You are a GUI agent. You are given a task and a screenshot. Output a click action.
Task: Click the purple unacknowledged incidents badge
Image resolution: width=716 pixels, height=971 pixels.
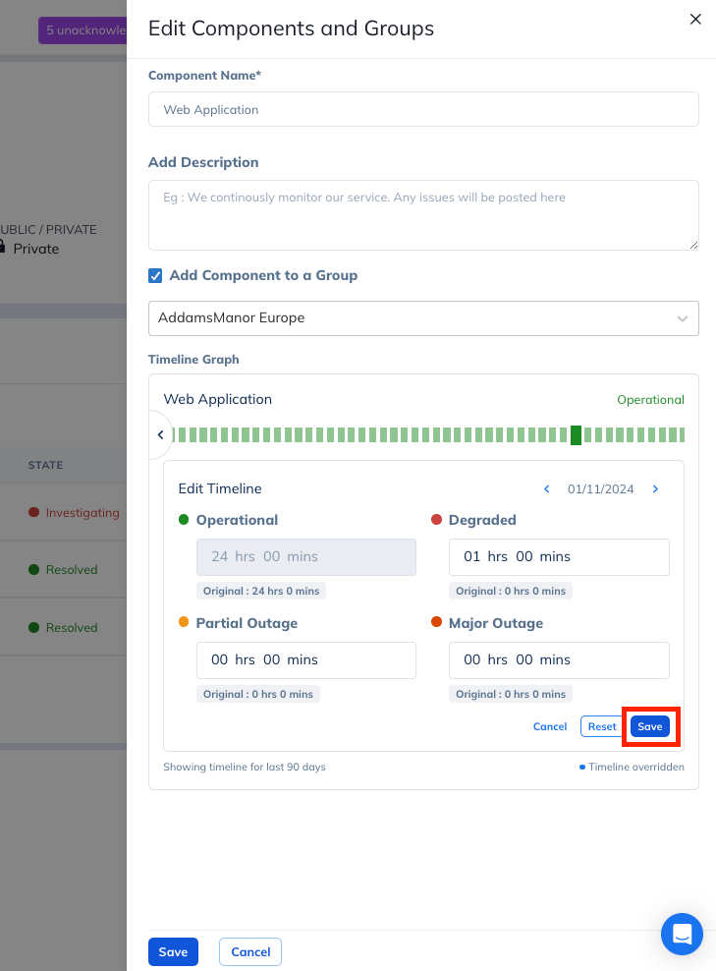point(83,30)
